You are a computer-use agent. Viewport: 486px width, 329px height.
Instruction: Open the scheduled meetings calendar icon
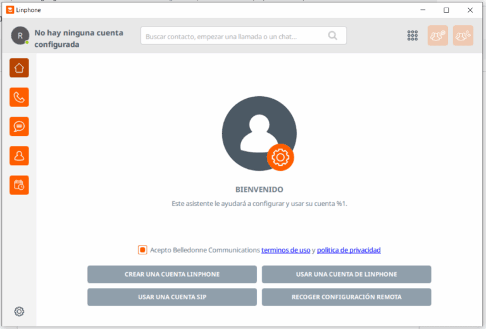(x=19, y=185)
